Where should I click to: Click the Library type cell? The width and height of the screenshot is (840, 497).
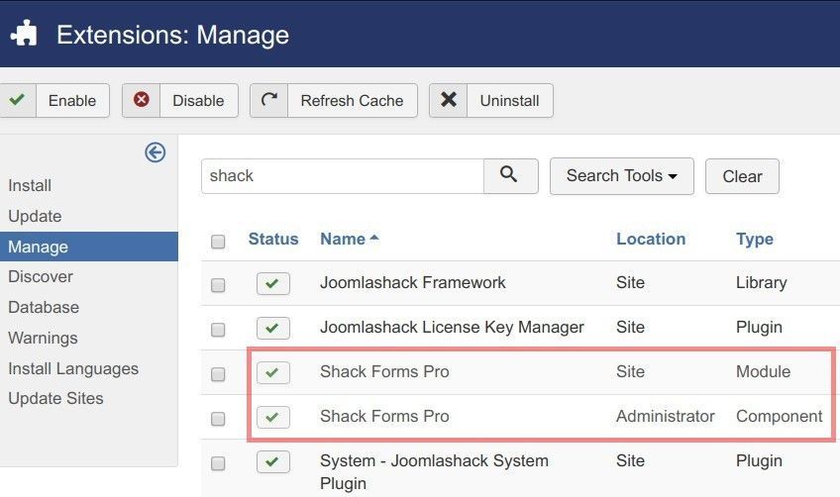coord(761,283)
